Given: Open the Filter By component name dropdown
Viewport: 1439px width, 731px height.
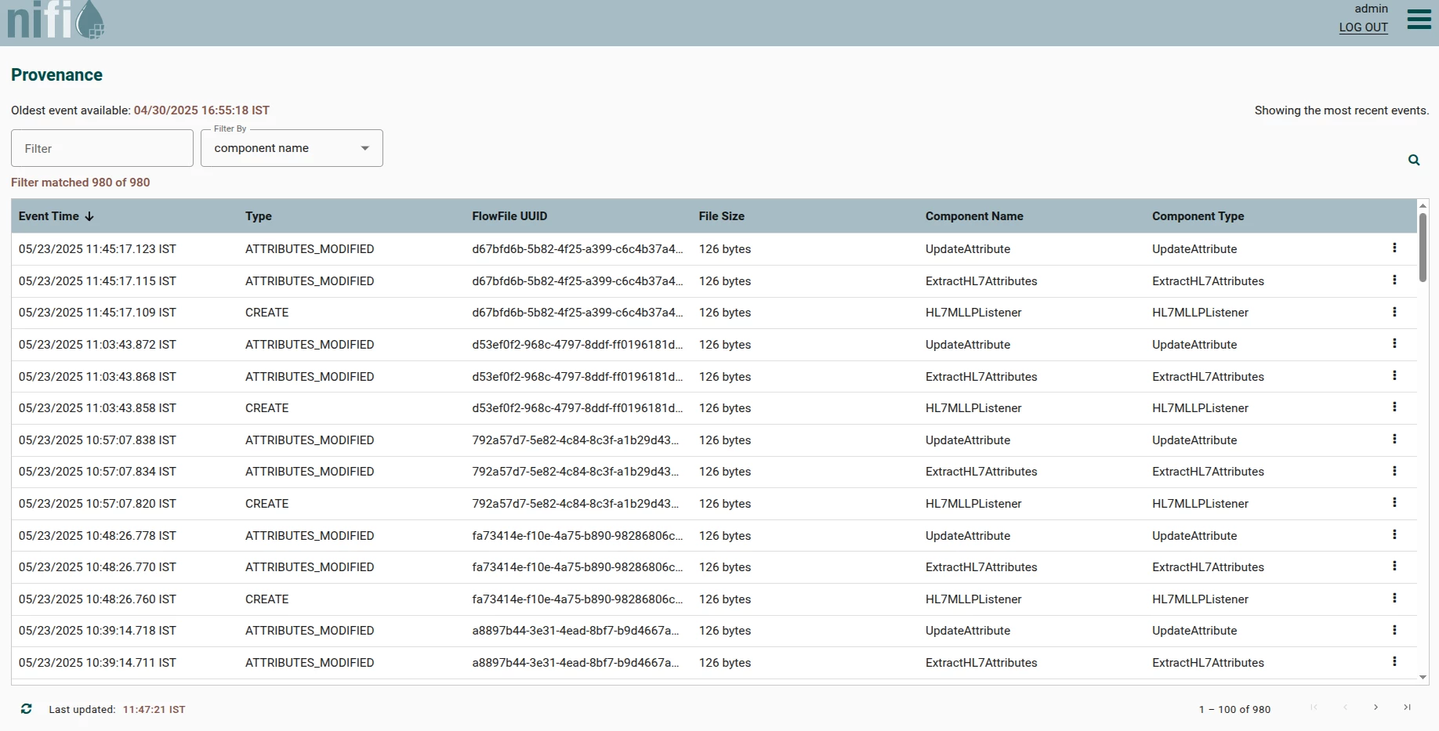Looking at the screenshot, I should pos(292,148).
